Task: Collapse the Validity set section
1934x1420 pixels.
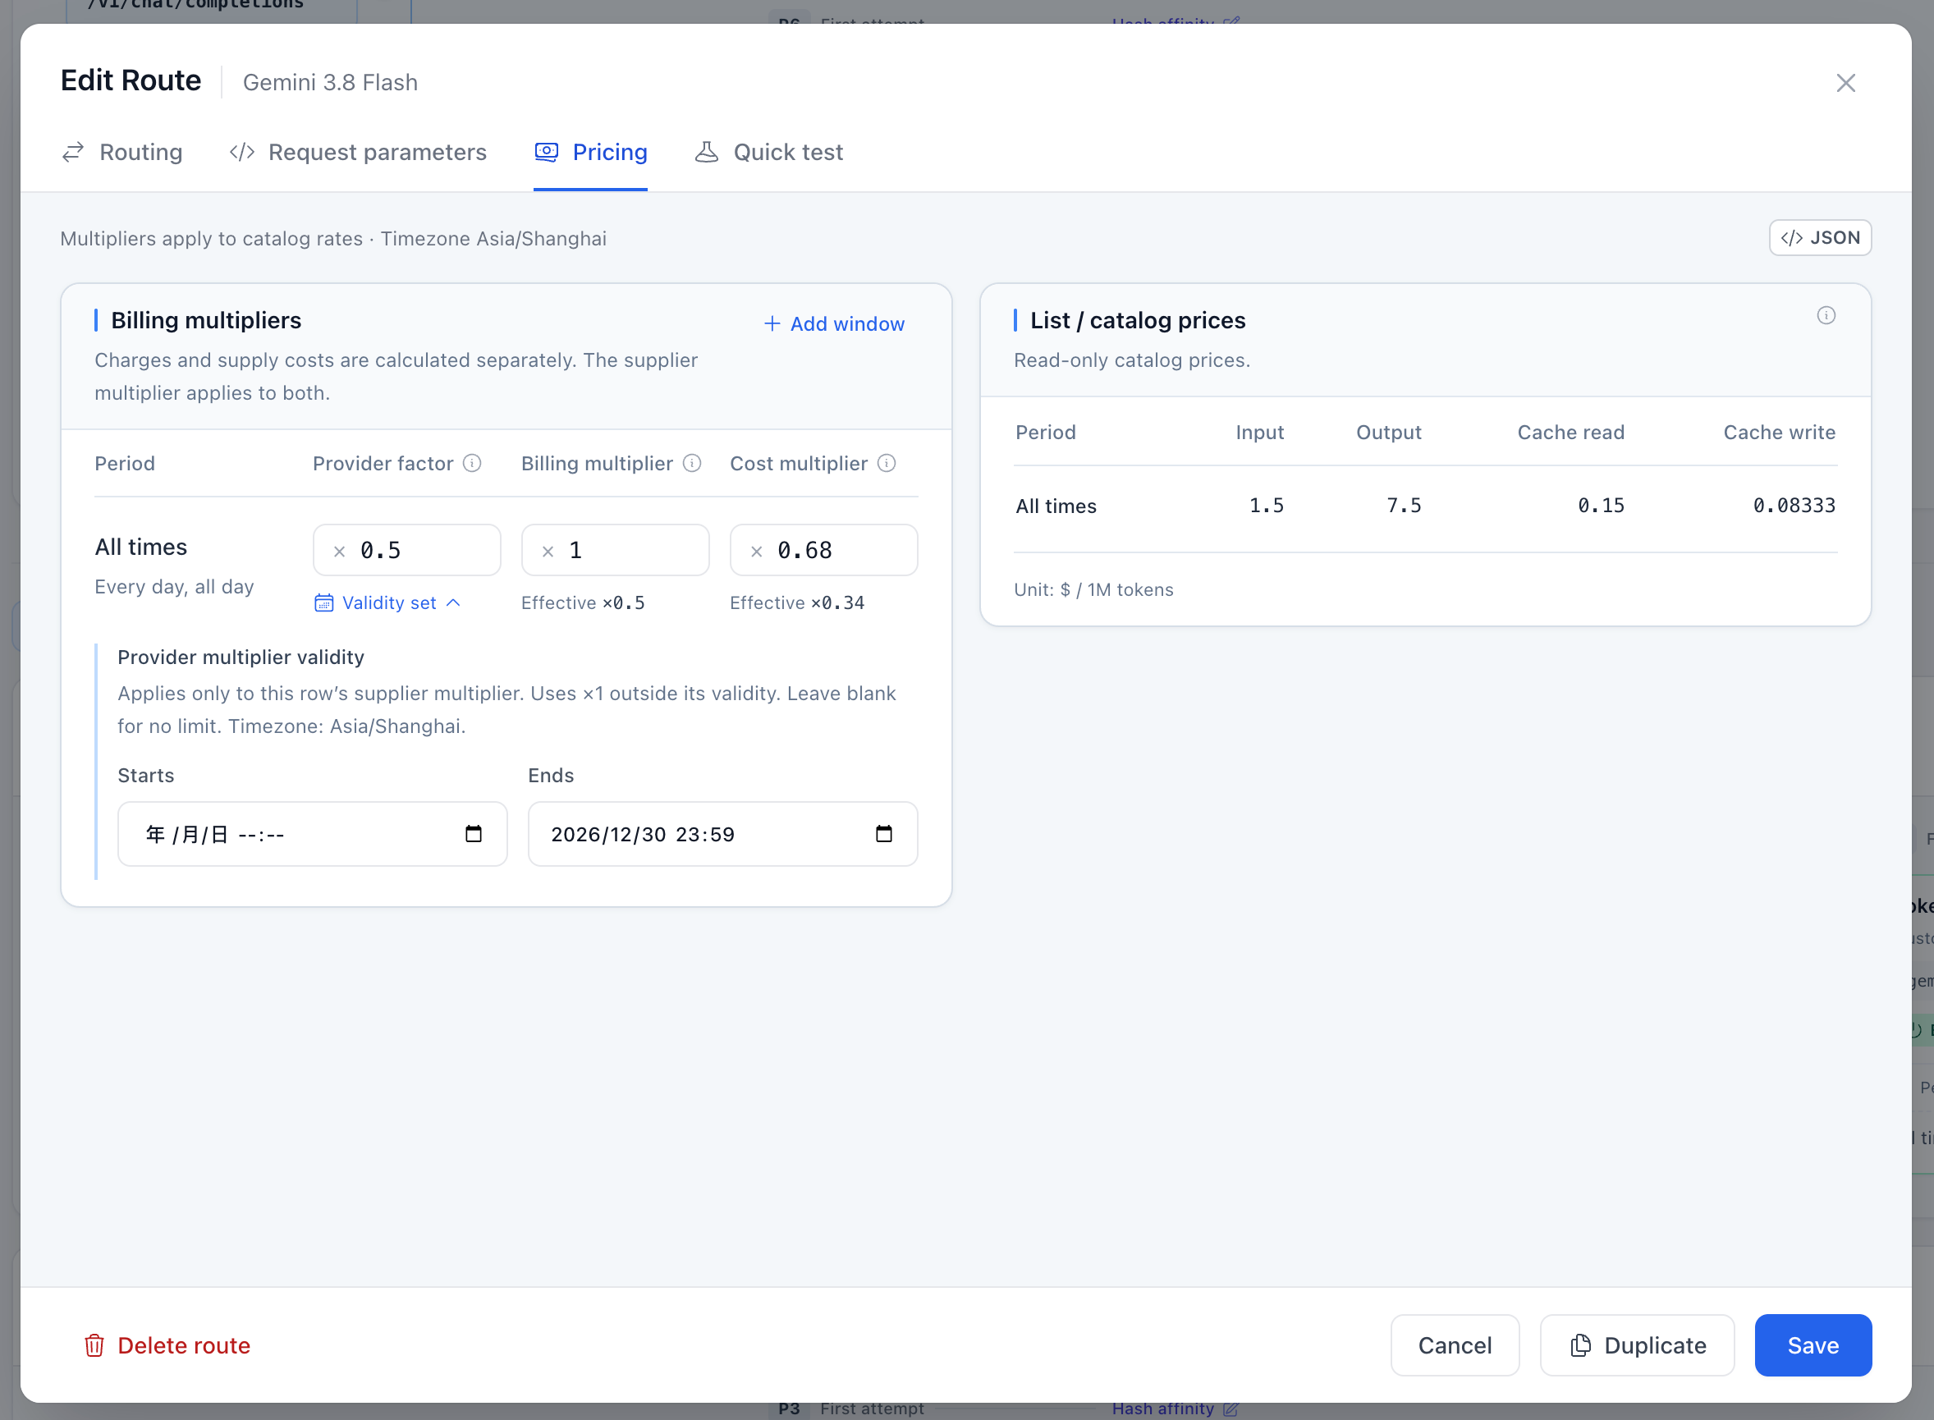Action: (387, 602)
